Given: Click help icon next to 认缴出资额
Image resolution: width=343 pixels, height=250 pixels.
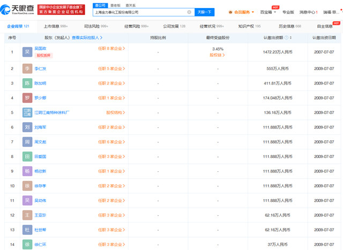Looking at the screenshot, I should point(286,37).
